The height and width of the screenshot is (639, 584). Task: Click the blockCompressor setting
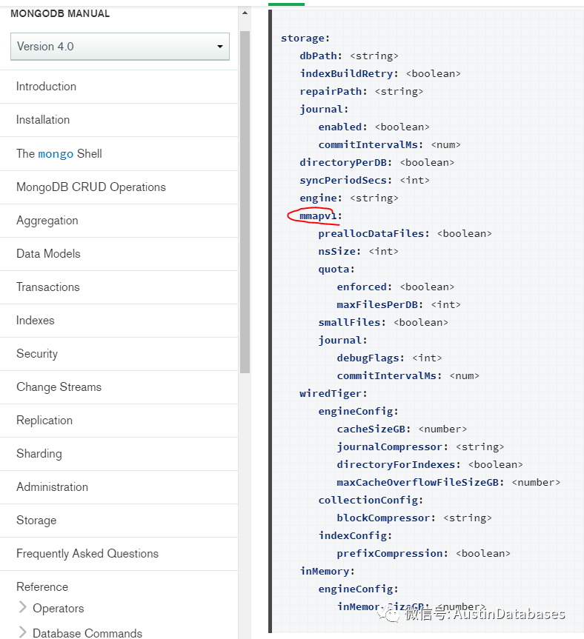(x=386, y=518)
